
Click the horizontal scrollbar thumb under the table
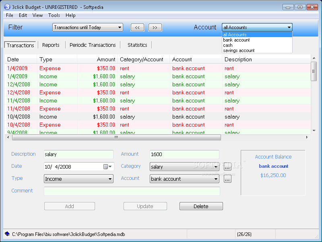pos(116,137)
